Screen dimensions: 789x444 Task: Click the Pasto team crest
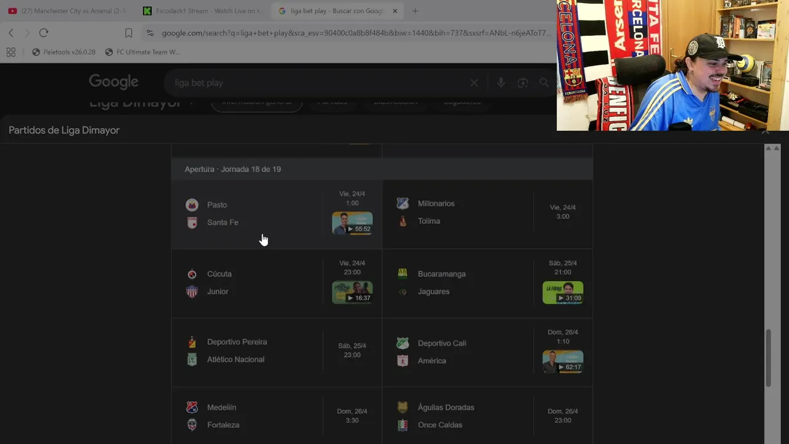(x=192, y=205)
